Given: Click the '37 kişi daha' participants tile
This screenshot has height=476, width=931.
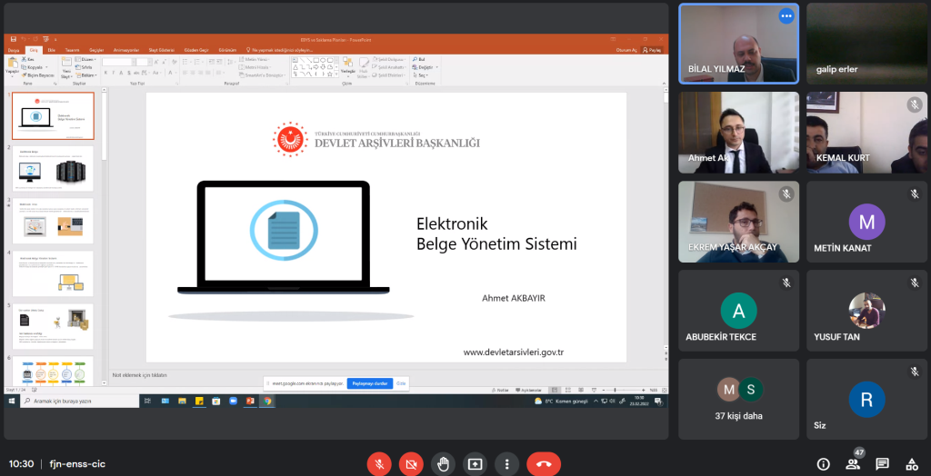Looking at the screenshot, I should 738,399.
